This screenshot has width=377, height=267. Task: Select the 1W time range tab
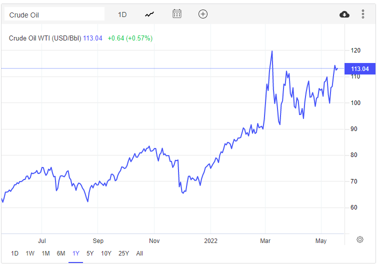pyautogui.click(x=30, y=253)
